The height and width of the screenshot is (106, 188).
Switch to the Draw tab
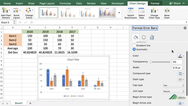tap(31, 3)
